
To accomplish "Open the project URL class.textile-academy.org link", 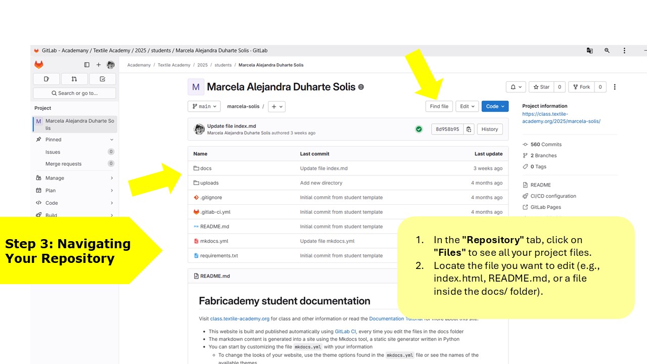I will 562,118.
